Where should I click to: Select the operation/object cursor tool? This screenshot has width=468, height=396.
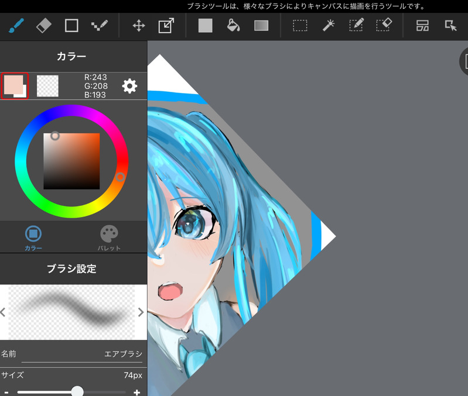450,26
